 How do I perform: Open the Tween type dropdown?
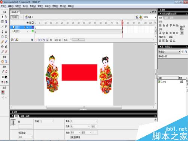(x=47, y=121)
